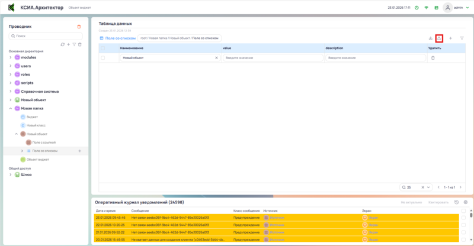
Task: Delete the Новый объект table row via trash
Action: [x=433, y=57]
